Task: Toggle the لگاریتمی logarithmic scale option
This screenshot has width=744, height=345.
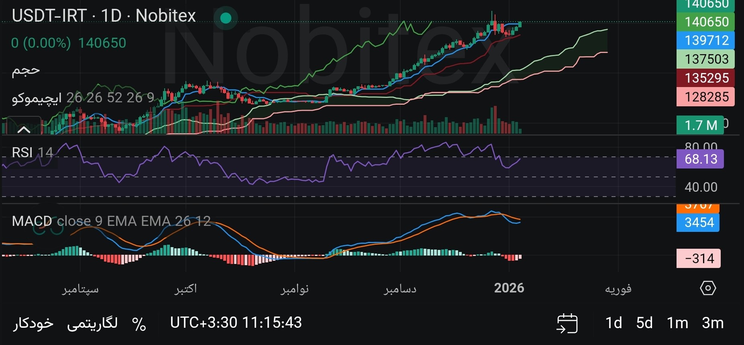Action: [92, 323]
